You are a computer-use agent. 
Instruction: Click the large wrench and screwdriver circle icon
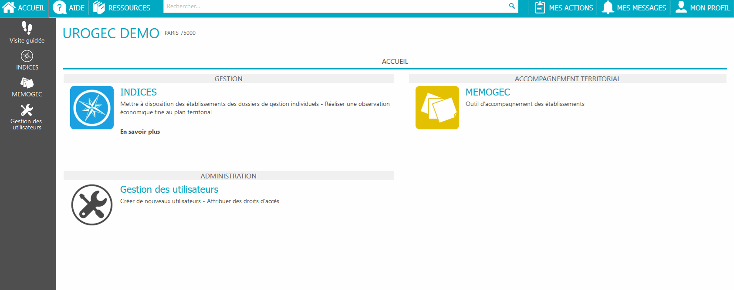[92, 205]
